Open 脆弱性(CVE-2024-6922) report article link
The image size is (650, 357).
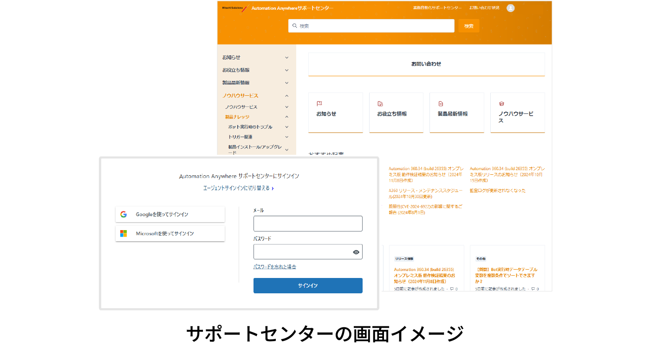[426, 209]
